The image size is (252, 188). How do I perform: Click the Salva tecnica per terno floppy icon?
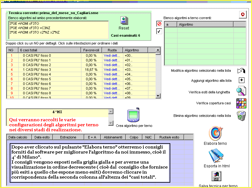(x=216, y=176)
